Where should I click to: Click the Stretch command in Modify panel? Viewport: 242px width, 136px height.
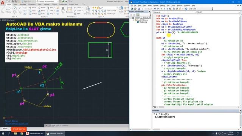click(x=33, y=14)
